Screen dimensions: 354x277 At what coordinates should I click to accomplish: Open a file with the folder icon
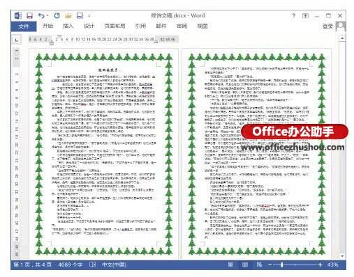(68, 16)
